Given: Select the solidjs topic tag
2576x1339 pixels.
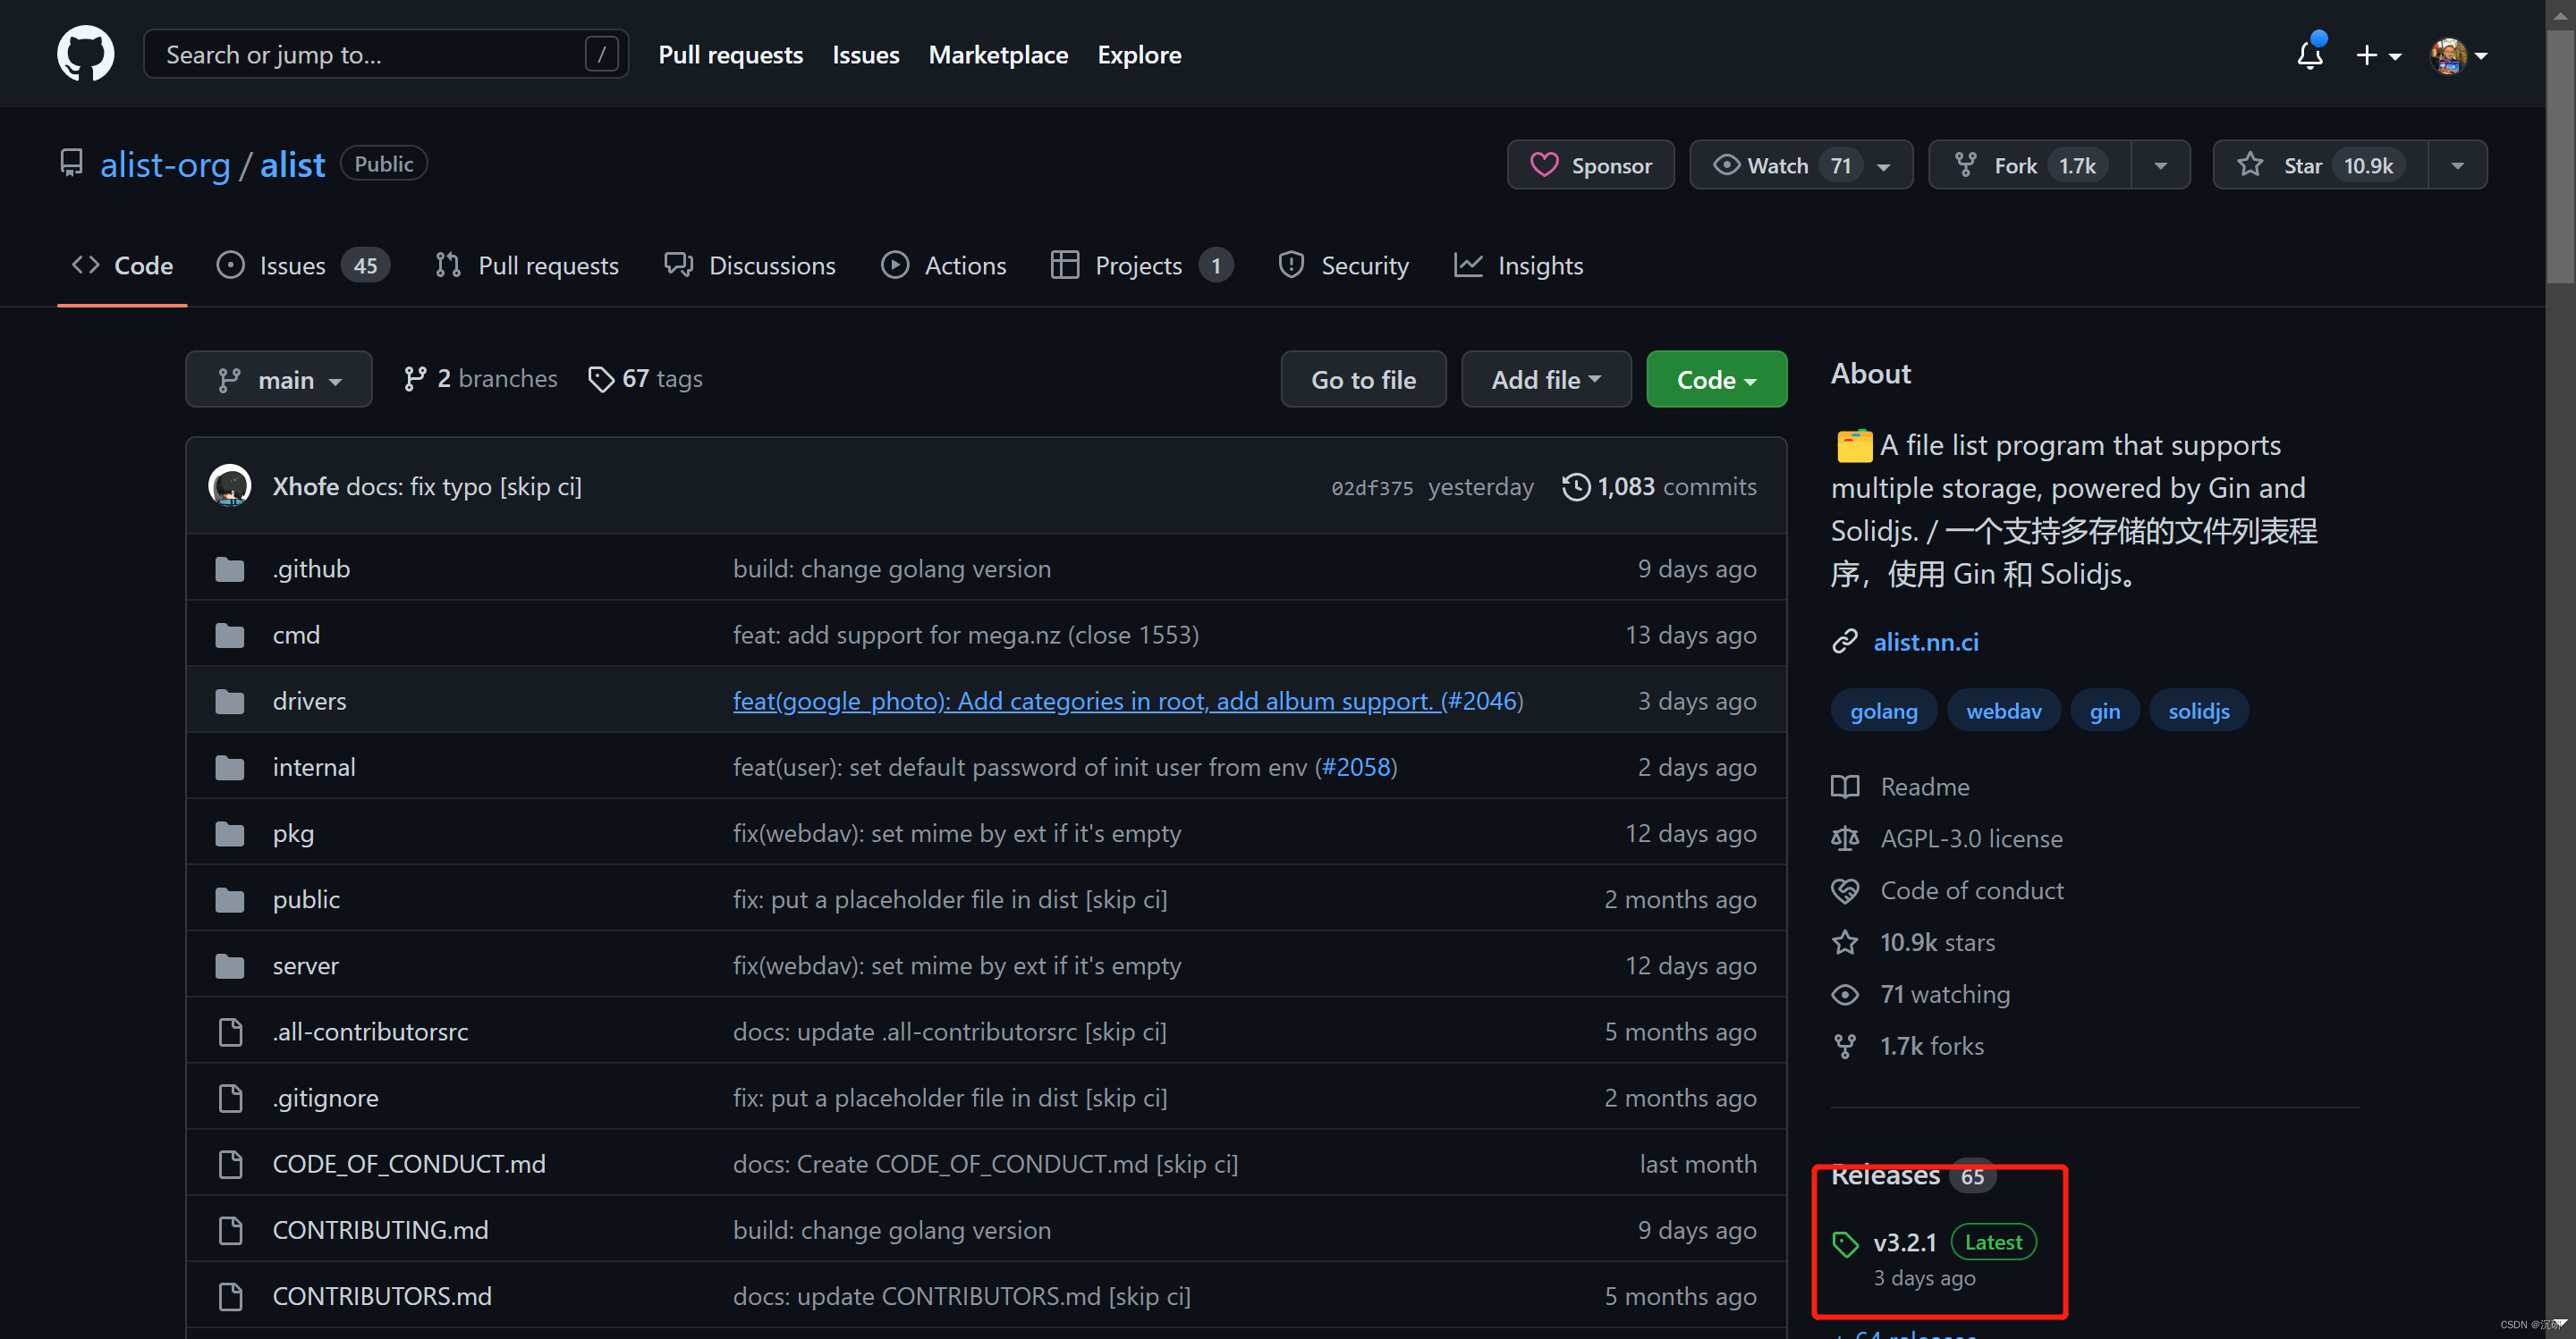Looking at the screenshot, I should pyautogui.click(x=2198, y=711).
